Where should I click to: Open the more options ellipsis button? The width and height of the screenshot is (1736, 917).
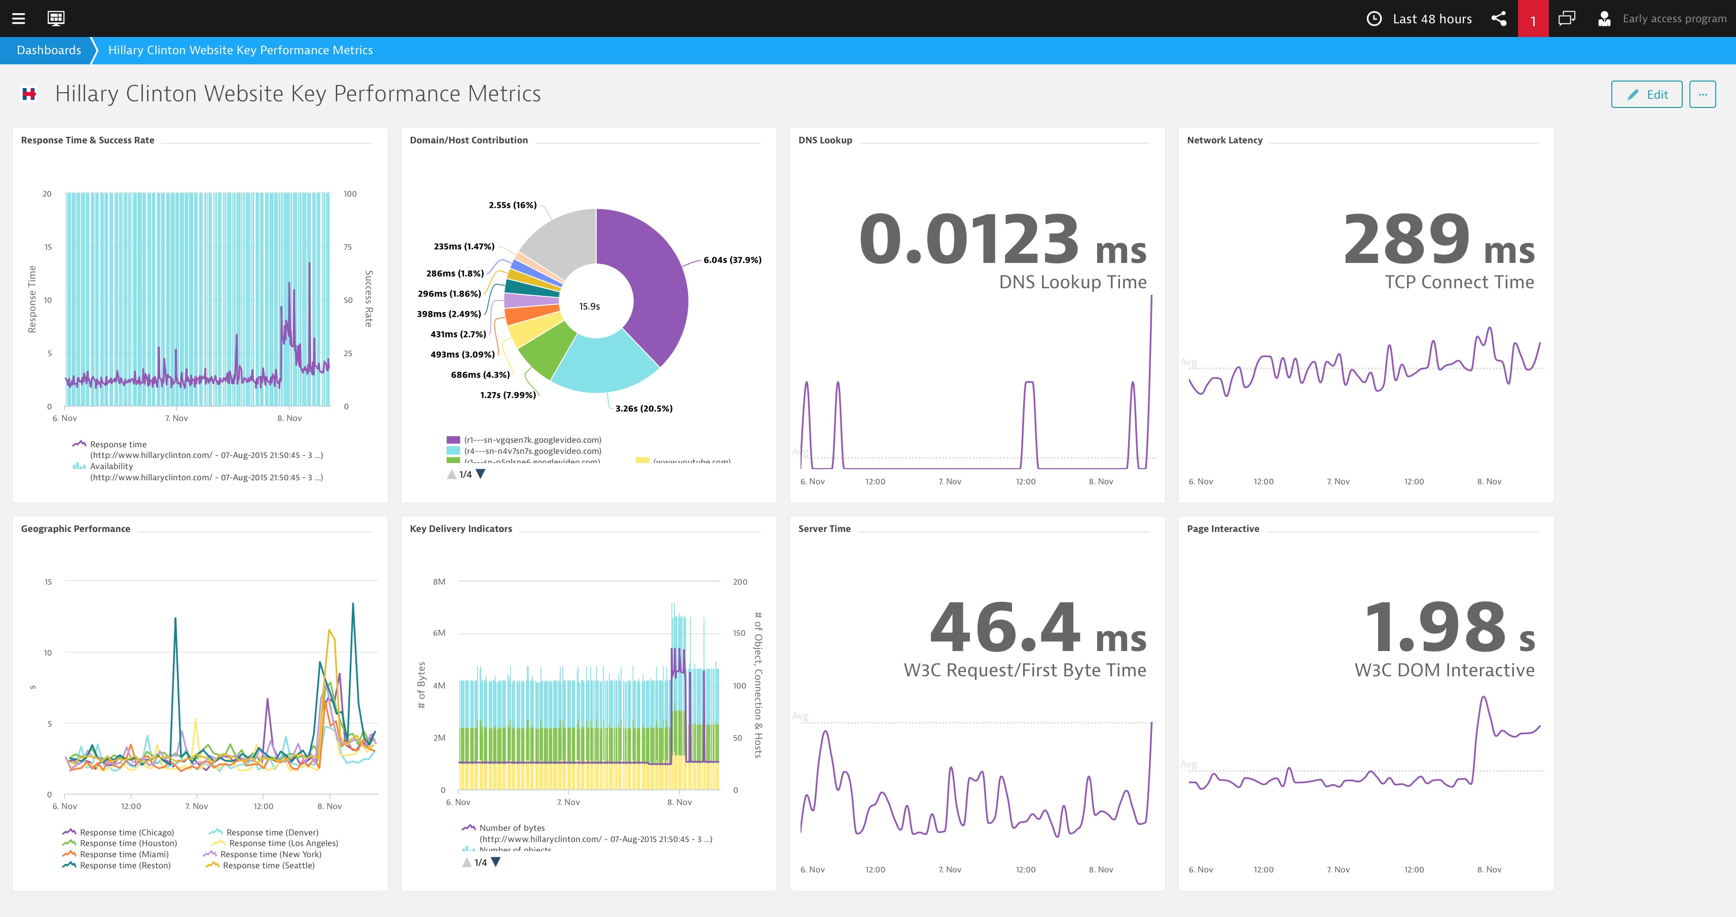[1703, 95]
